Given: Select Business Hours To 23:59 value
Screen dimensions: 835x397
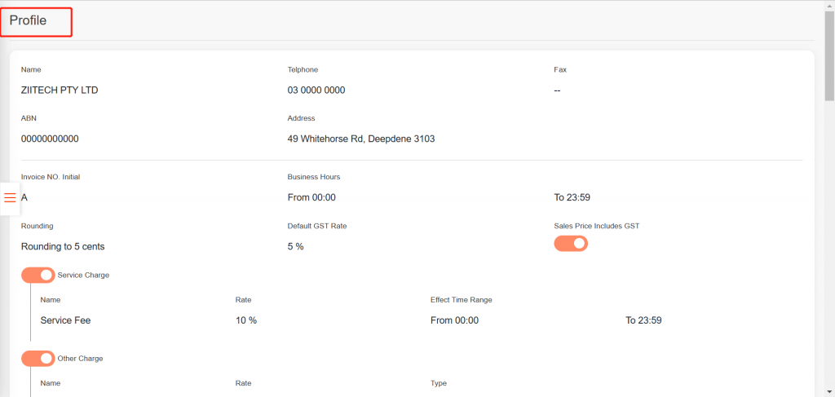Looking at the screenshot, I should [x=572, y=197].
